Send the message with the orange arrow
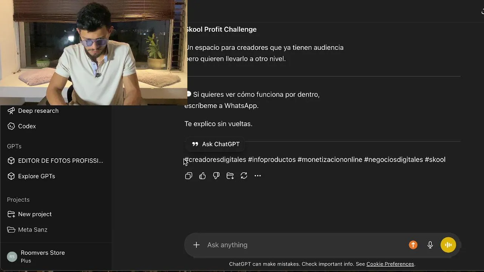The height and width of the screenshot is (272, 484). pyautogui.click(x=413, y=245)
